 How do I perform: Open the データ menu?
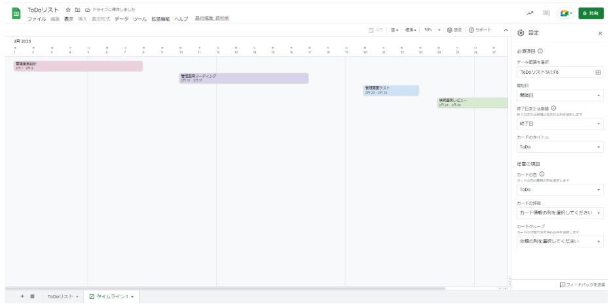click(122, 19)
